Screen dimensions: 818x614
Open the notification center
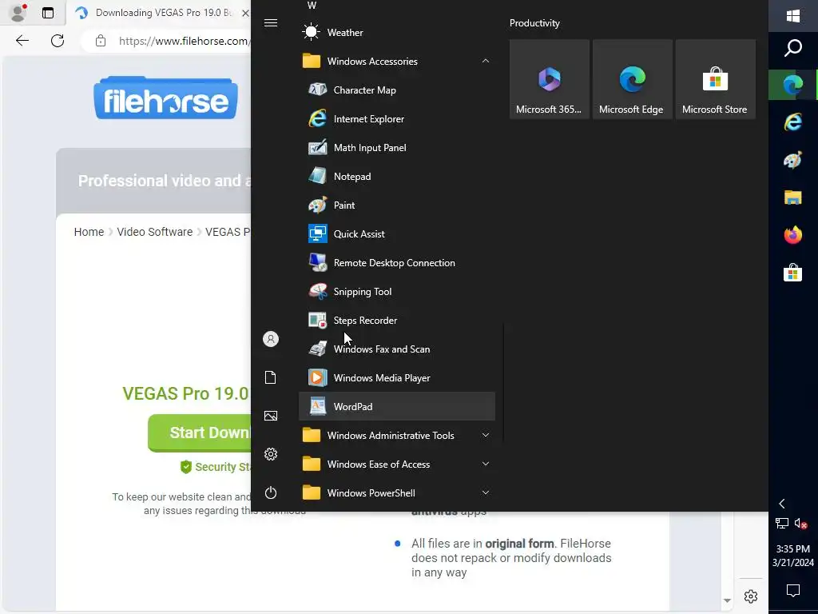(x=793, y=591)
